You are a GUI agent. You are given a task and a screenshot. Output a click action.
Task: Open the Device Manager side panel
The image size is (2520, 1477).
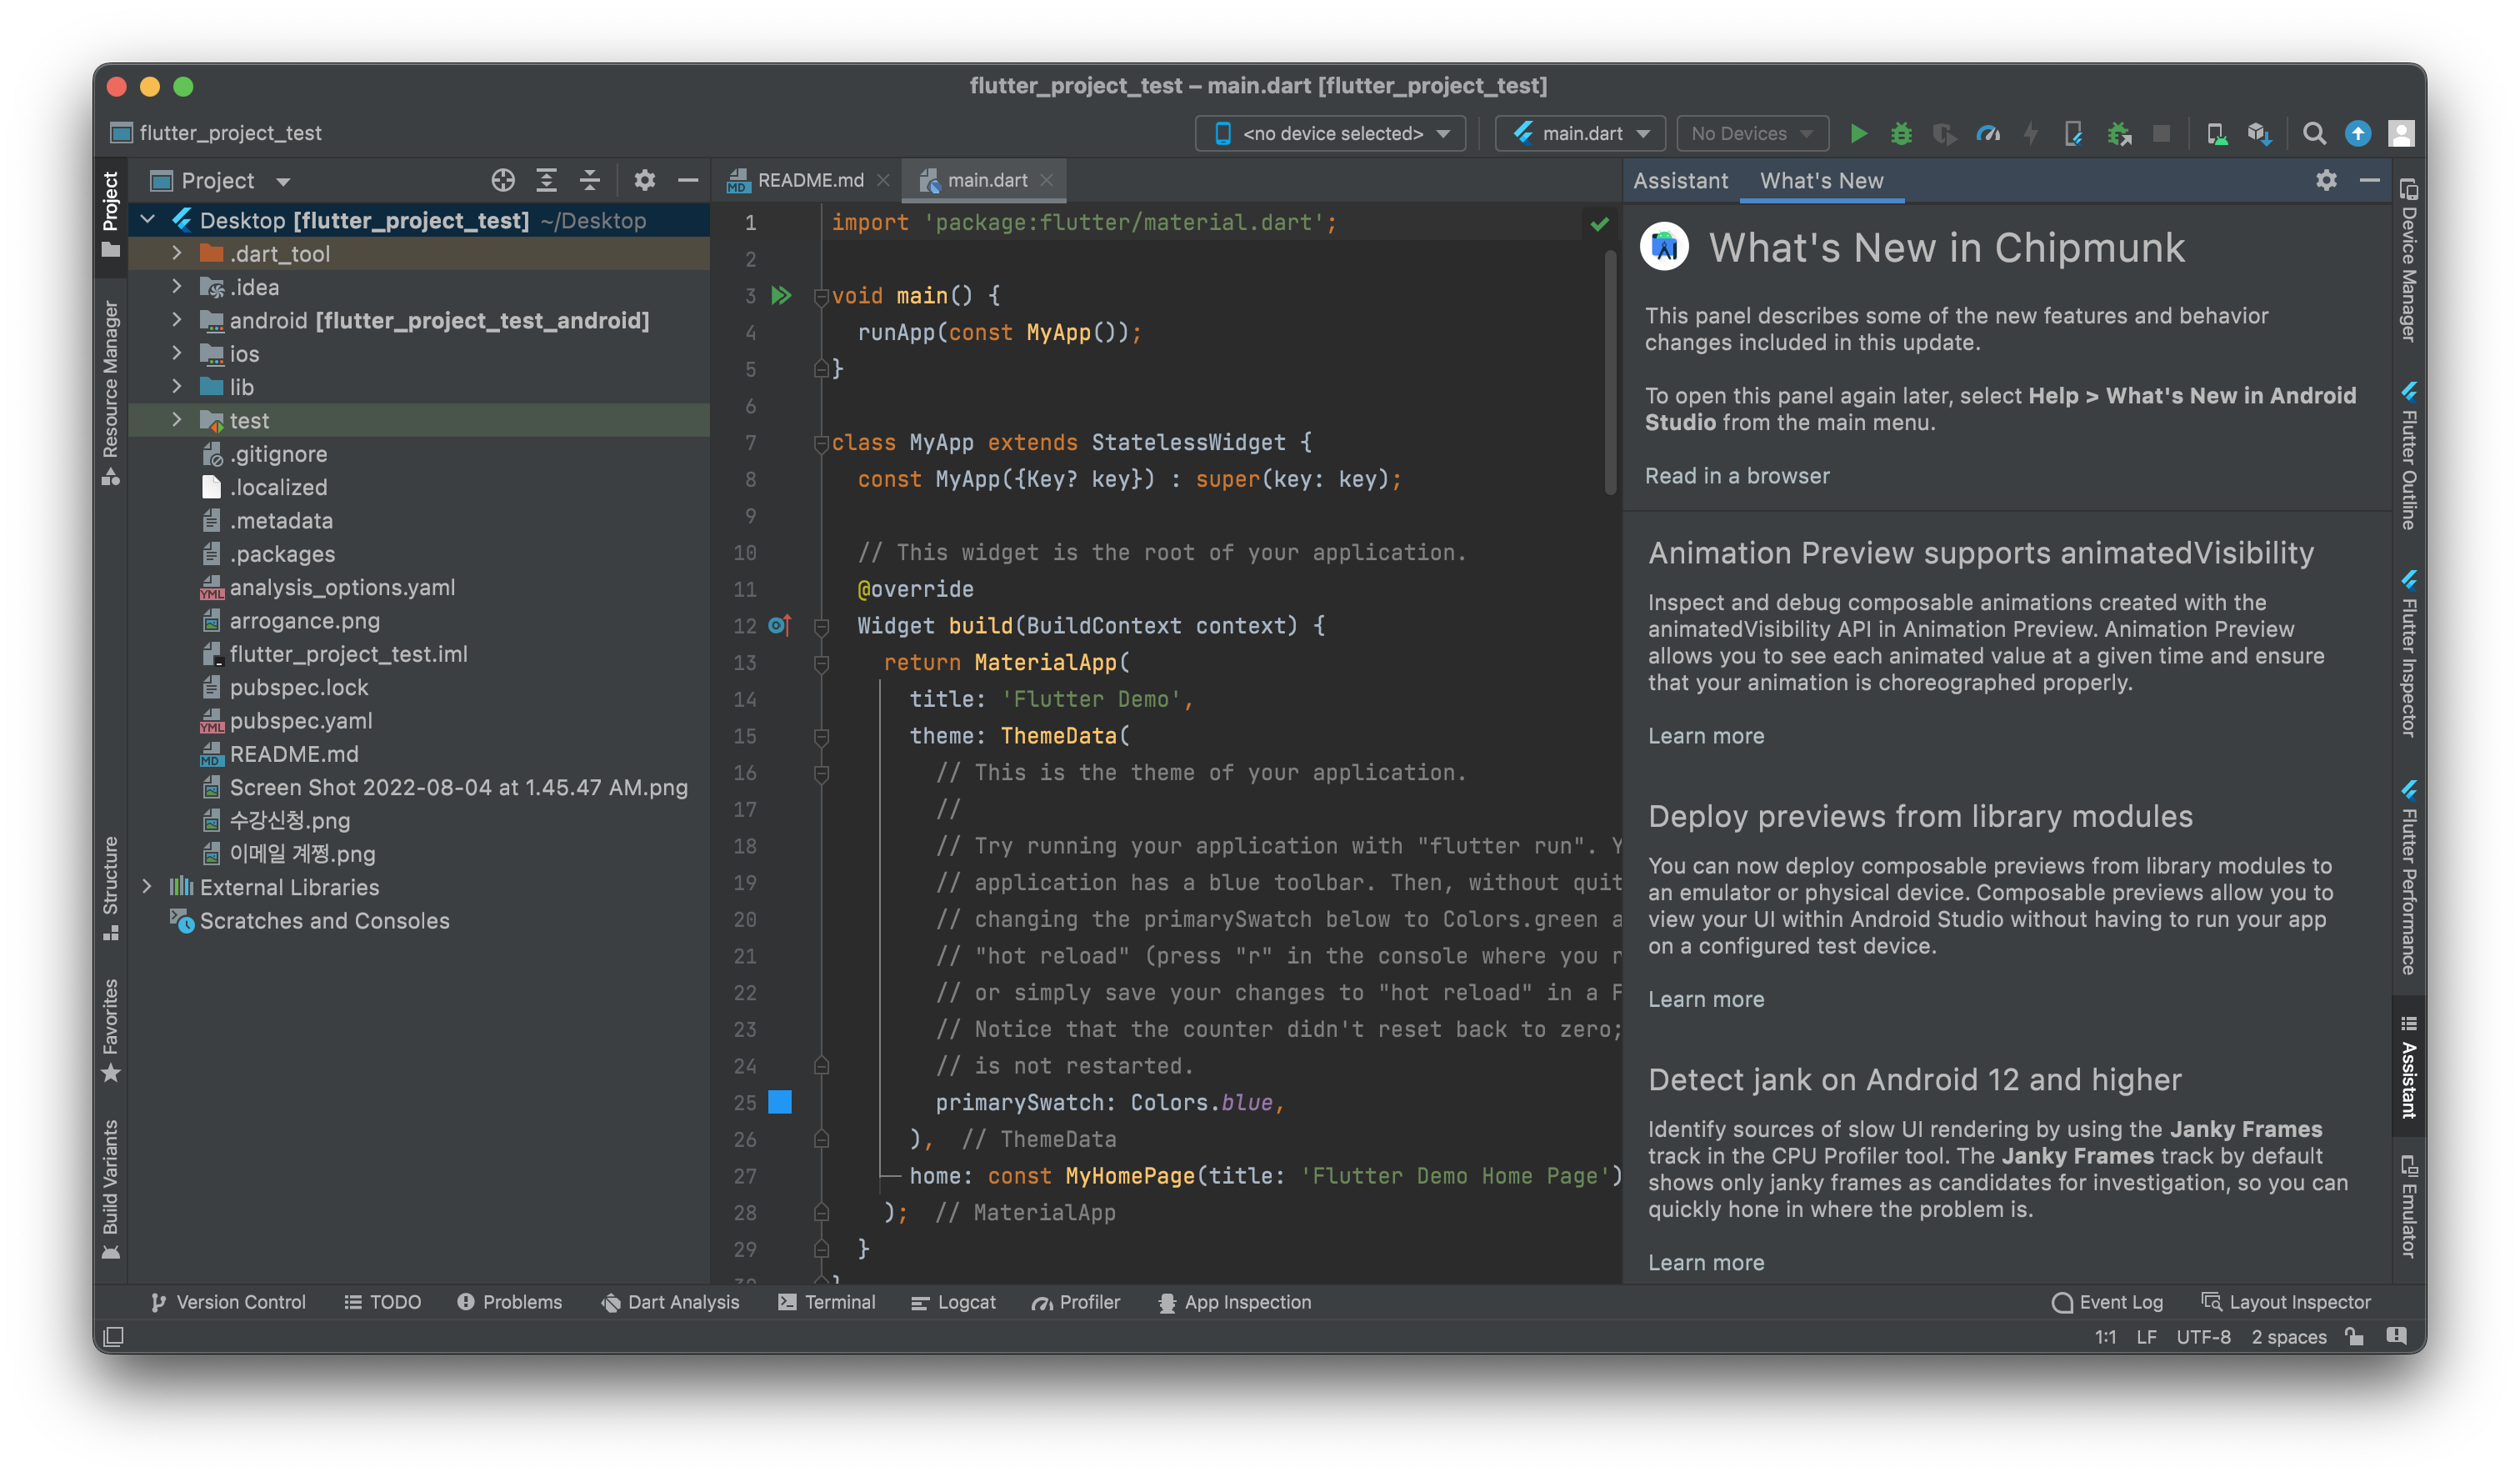[x=2408, y=260]
